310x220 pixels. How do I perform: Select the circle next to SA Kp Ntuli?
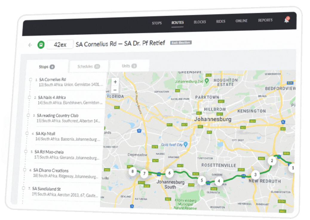coord(27,134)
